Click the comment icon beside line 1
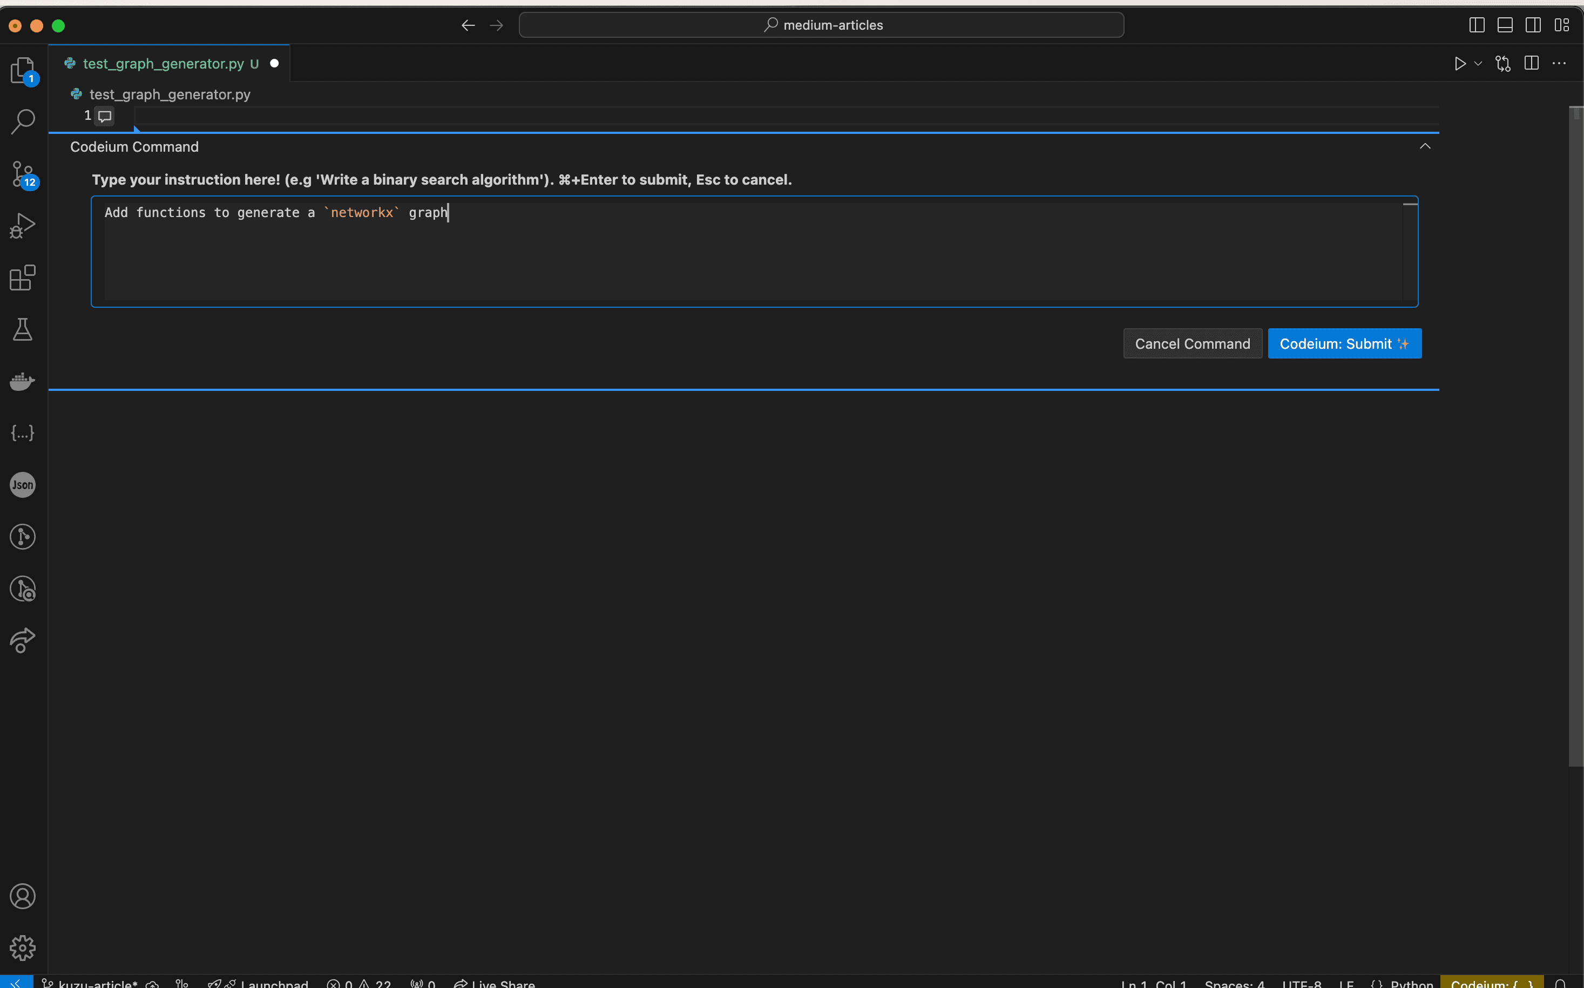Viewport: 1584px width, 988px height. click(105, 116)
